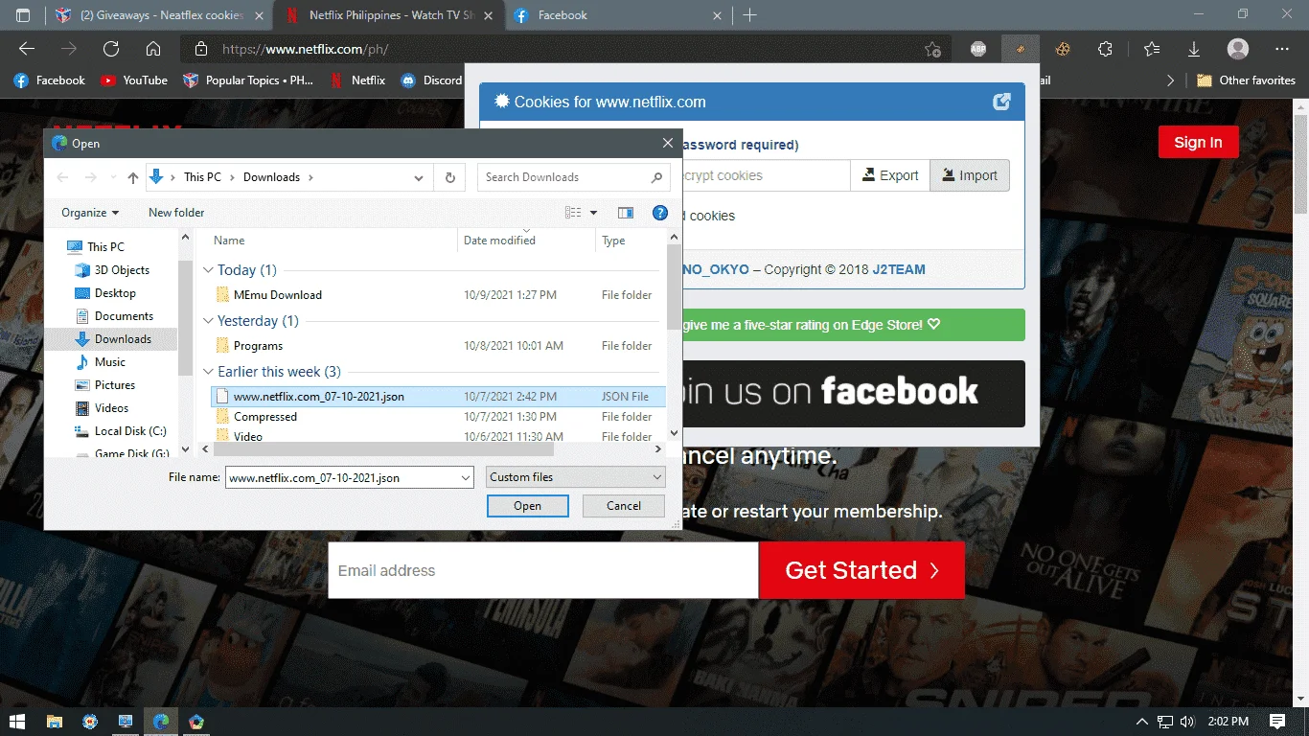This screenshot has height=736, width=1309.
Task: Open Videos in navigation pane
Action: pos(111,408)
